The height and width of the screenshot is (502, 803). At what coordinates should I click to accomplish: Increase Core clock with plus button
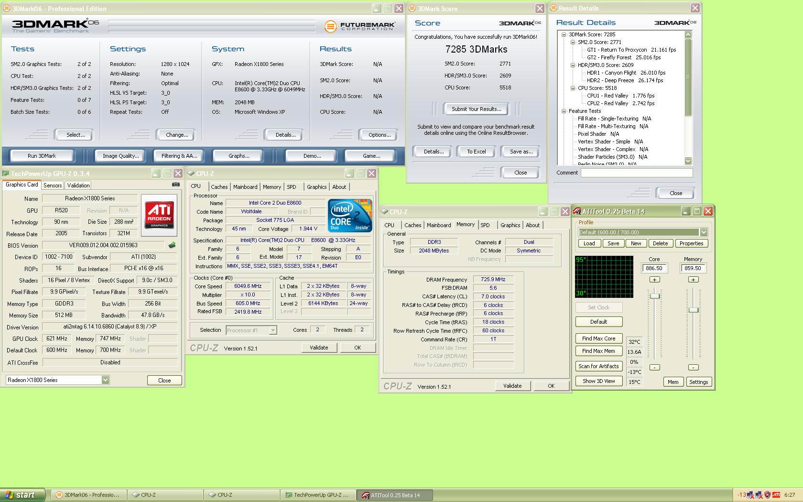tap(654, 279)
